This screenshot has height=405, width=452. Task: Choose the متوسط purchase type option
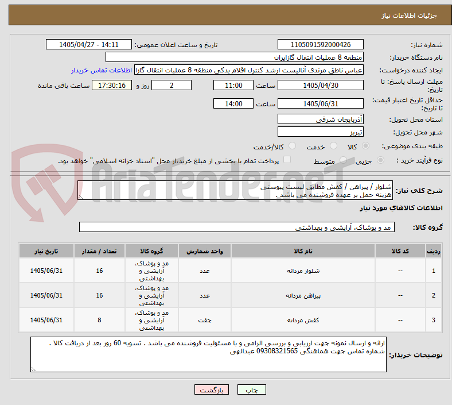coord(343,160)
